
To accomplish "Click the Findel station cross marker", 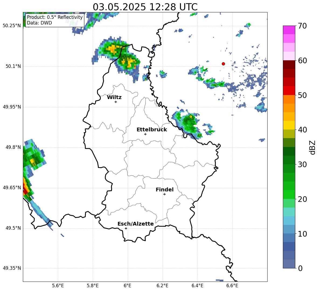I will 164,194.
